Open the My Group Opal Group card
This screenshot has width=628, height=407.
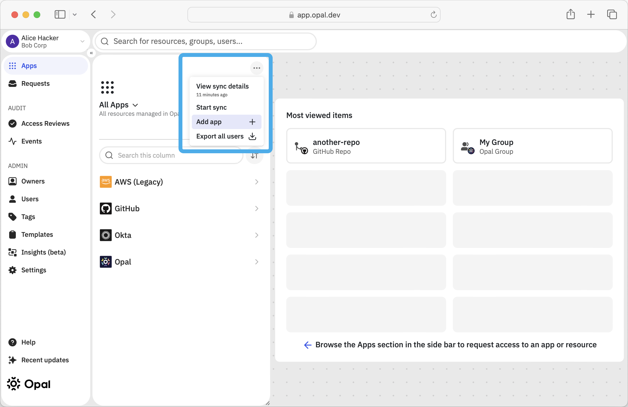tap(533, 146)
